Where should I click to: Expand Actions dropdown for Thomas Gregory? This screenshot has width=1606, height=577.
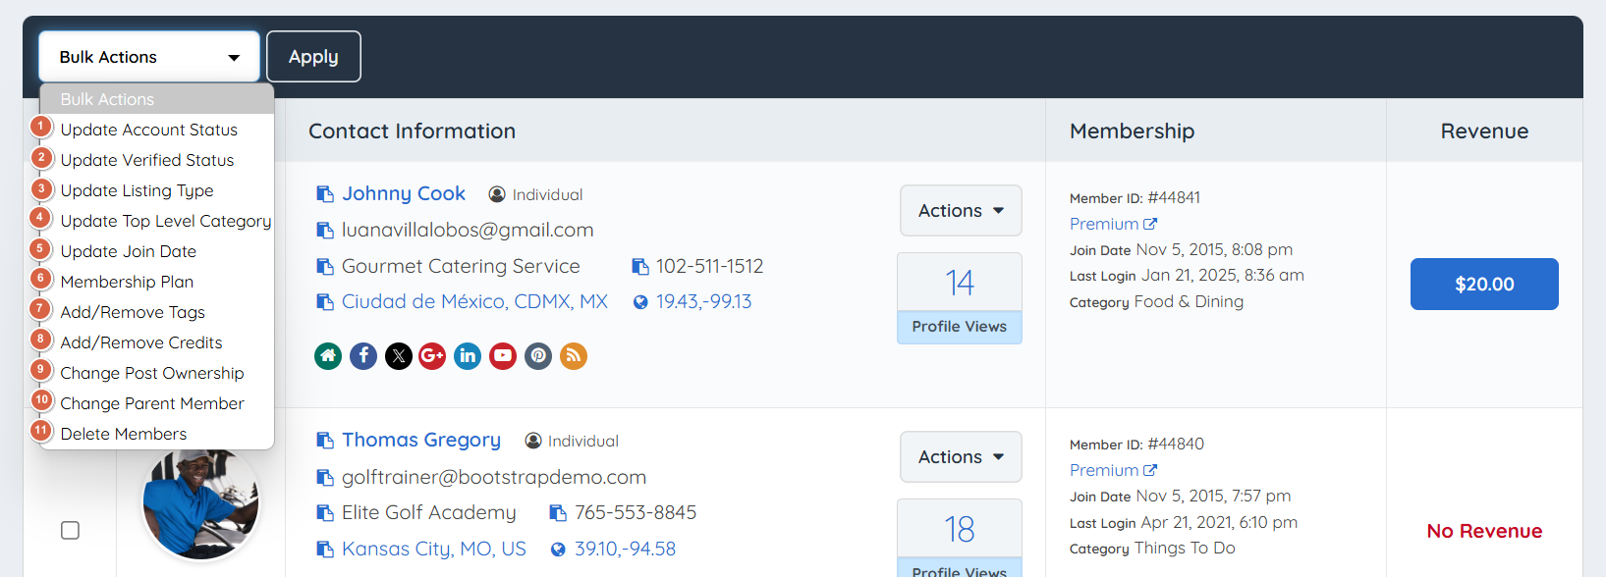coord(961,457)
